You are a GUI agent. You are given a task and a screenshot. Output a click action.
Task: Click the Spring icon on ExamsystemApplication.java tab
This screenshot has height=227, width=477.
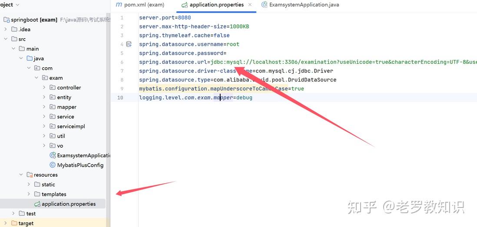click(265, 5)
